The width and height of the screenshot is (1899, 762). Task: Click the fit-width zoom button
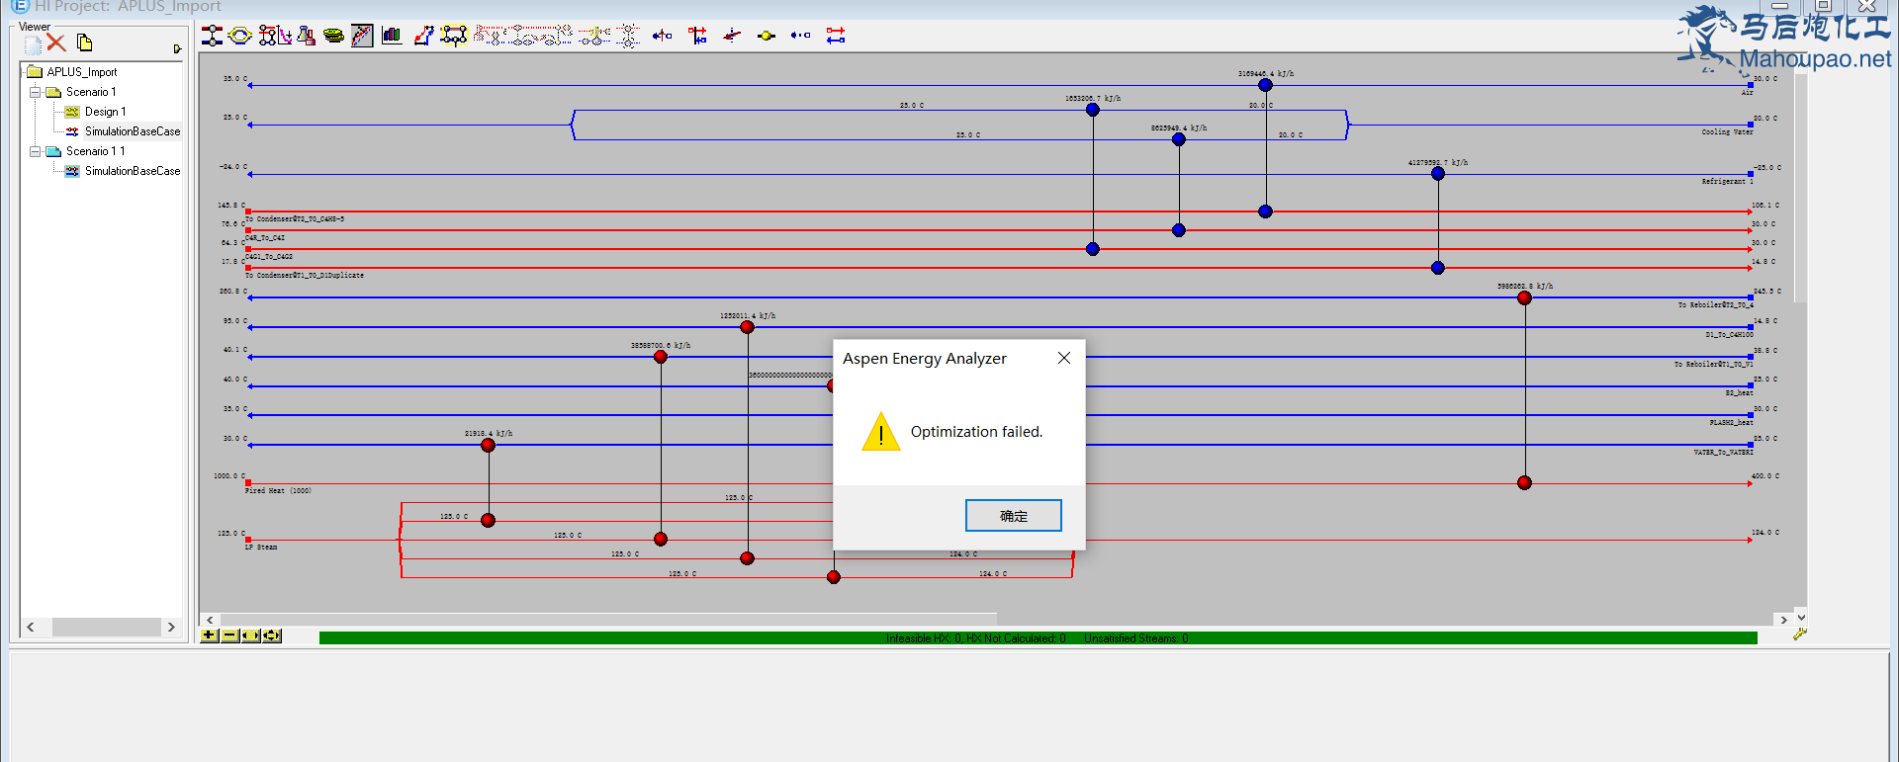click(250, 635)
